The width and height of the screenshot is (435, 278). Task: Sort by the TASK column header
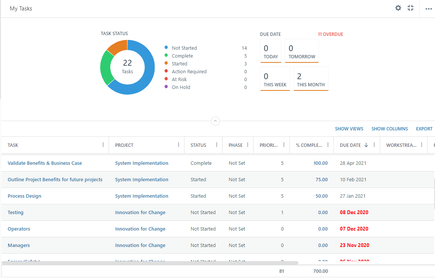point(13,145)
